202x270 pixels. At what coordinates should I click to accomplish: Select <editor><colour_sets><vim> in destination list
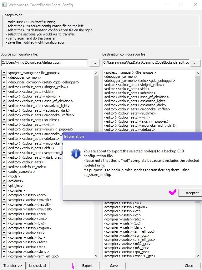(127, 117)
